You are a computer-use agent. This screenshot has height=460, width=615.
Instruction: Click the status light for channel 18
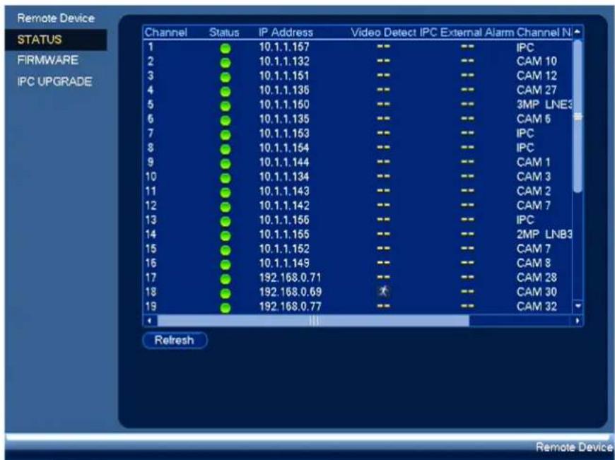225,294
